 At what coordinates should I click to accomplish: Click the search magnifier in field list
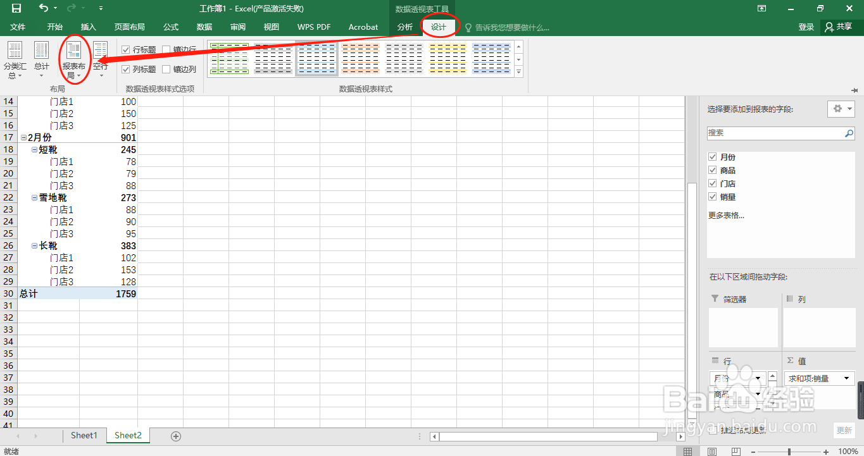(849, 133)
